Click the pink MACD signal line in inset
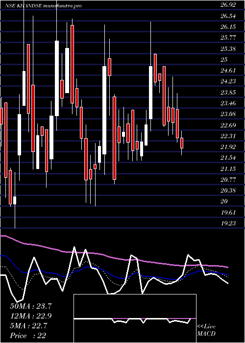 coord(135,318)
